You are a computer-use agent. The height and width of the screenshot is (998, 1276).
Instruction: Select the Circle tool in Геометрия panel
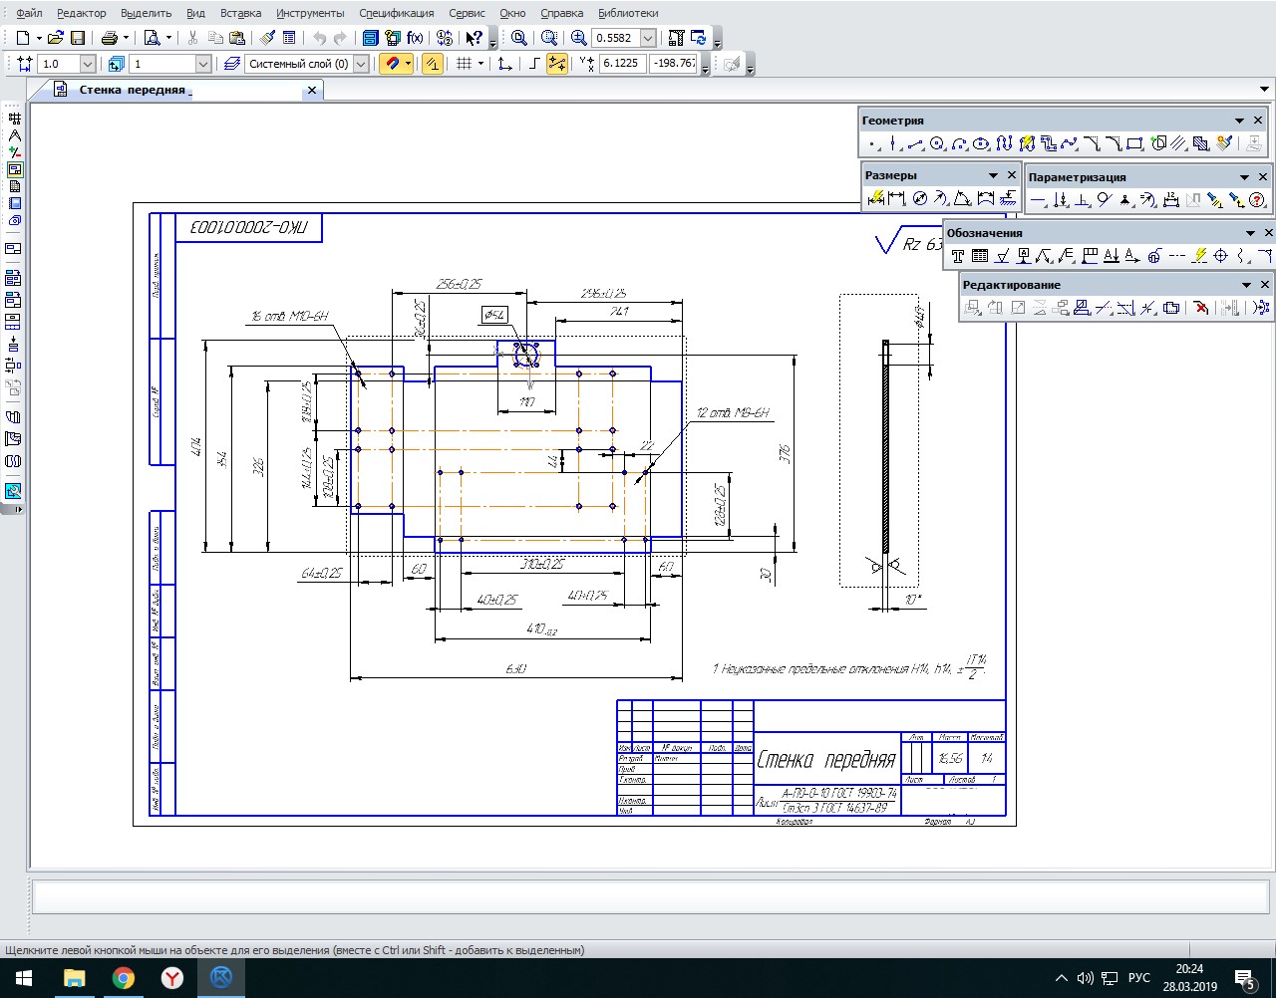937,144
